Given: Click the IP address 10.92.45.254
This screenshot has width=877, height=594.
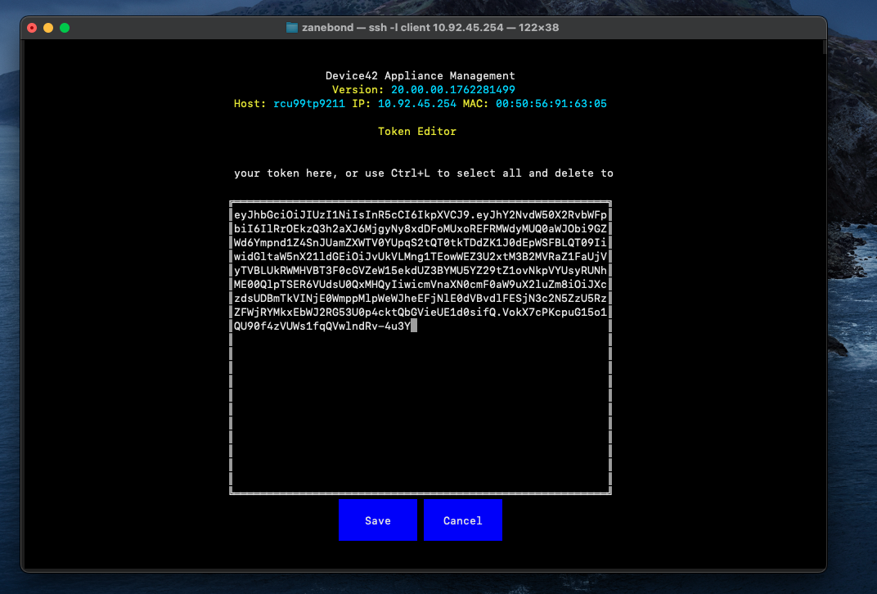Looking at the screenshot, I should point(416,103).
